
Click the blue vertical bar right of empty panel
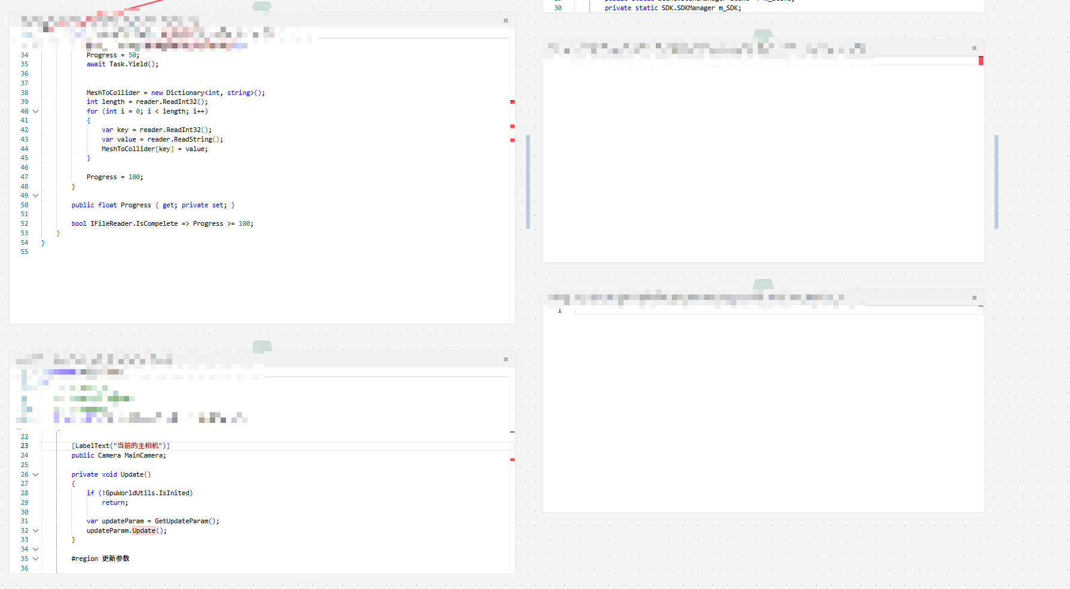tap(996, 182)
